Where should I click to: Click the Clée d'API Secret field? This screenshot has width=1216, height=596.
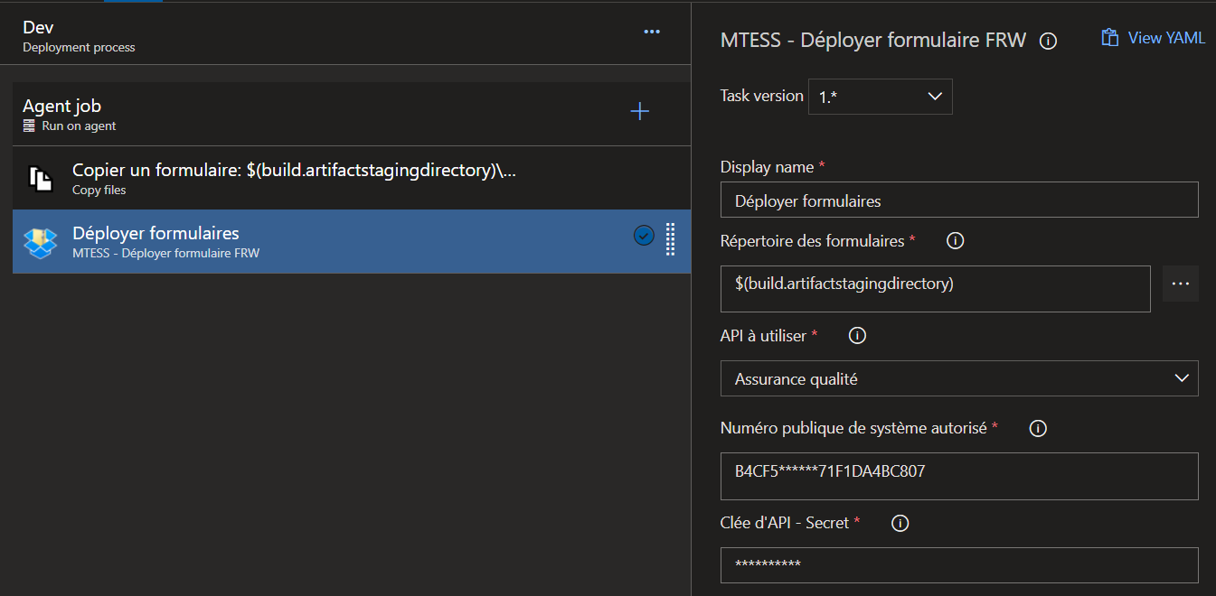pos(959,564)
